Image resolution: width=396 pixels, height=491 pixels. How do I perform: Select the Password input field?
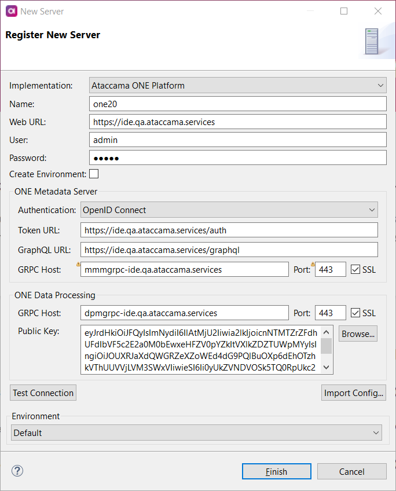coord(237,157)
